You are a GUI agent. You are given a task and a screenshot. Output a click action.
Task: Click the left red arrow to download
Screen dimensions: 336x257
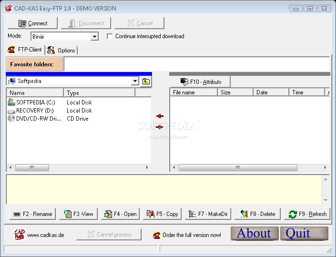point(160,116)
